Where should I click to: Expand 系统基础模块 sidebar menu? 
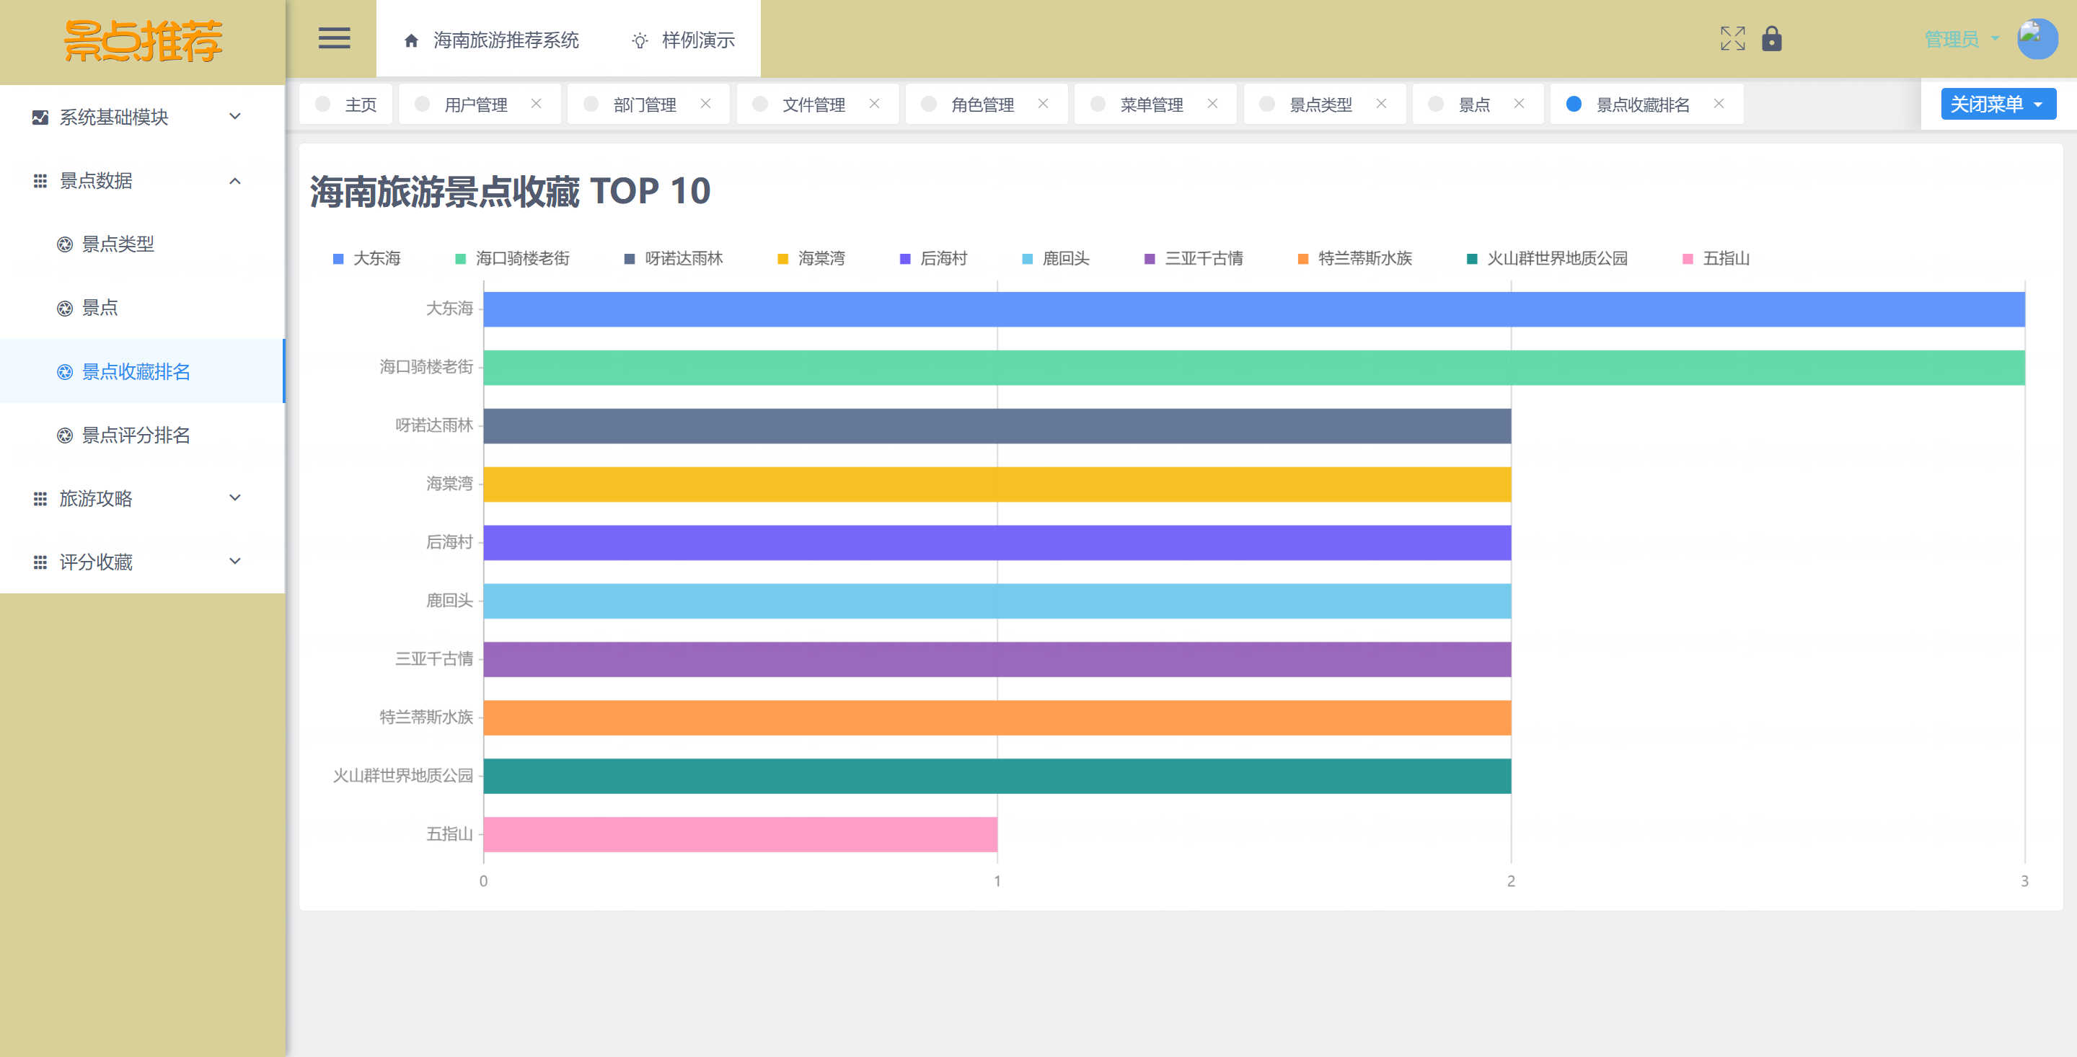[137, 117]
